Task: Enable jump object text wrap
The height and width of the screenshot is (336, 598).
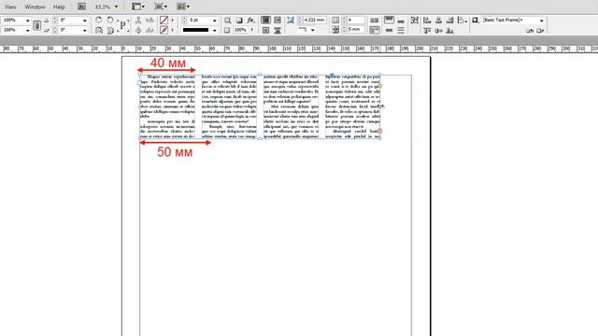Action: (x=278, y=30)
